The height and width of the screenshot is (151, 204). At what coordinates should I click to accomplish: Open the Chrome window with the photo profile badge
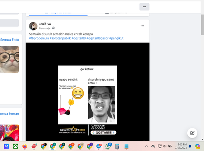43,146
